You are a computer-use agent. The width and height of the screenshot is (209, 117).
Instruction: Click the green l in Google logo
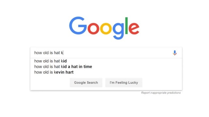(x=126, y=26)
